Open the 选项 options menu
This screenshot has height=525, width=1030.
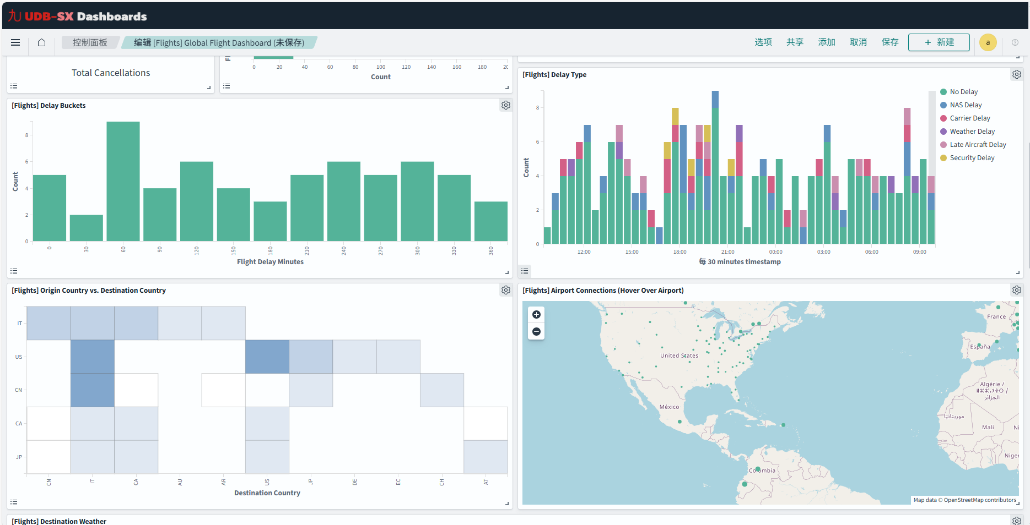click(x=763, y=42)
